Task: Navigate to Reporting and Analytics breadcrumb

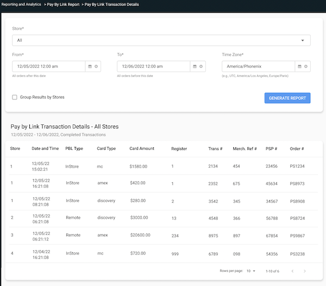Action: (21, 4)
